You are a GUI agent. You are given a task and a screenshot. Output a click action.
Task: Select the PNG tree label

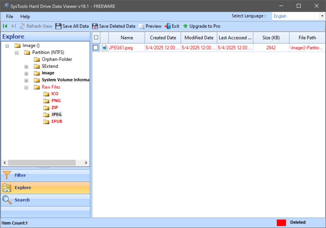(56, 101)
